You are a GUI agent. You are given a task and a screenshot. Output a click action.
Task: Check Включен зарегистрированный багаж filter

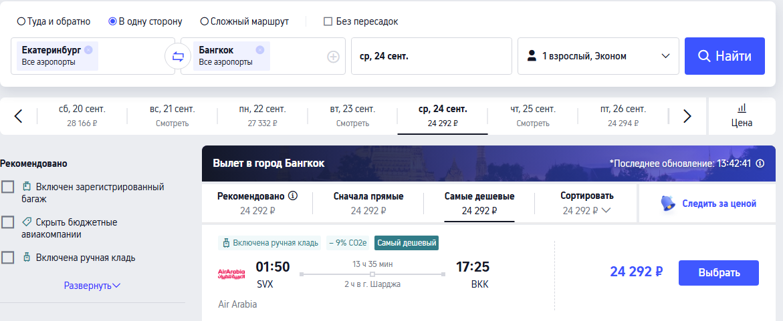pyautogui.click(x=7, y=187)
